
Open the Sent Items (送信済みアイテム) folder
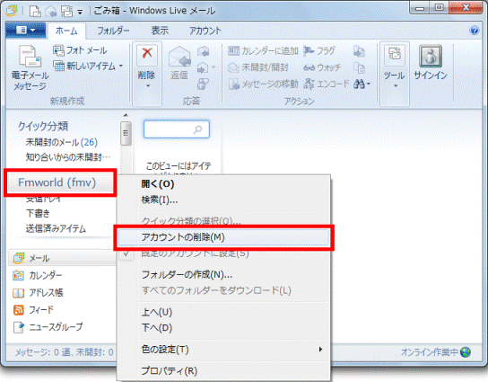click(x=56, y=228)
